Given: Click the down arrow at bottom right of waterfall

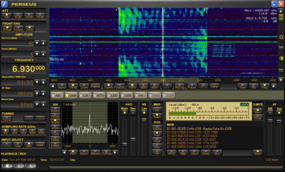Looking at the screenshot, I should [281, 80].
